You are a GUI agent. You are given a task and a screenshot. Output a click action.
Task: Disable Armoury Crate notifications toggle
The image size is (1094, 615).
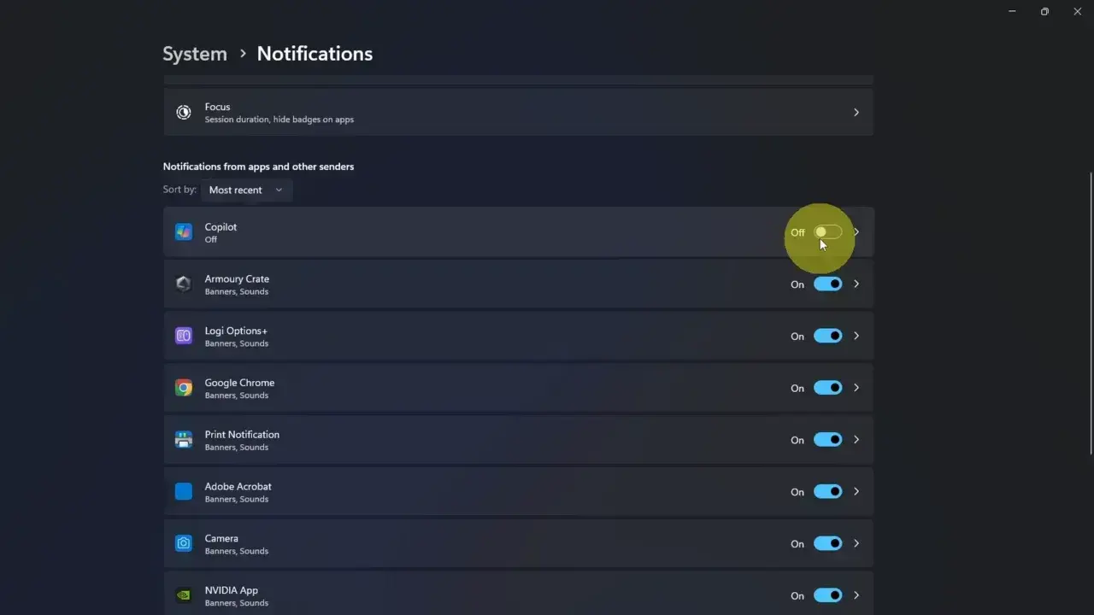click(827, 284)
